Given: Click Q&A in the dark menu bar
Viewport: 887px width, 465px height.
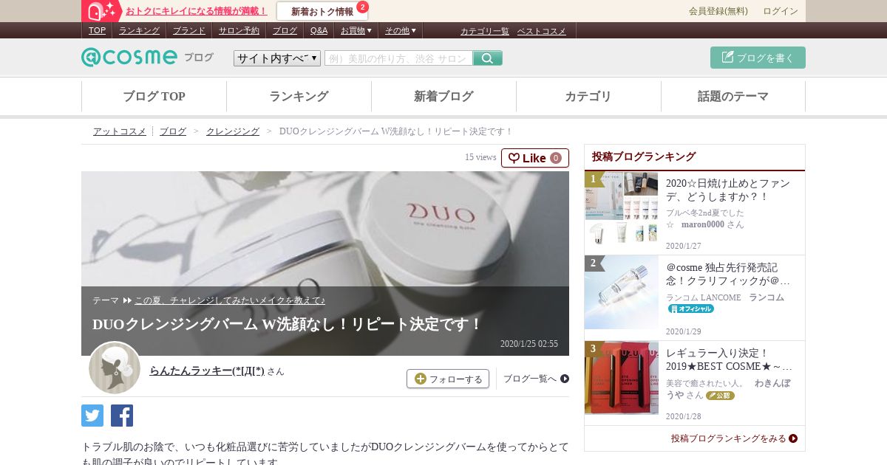Looking at the screenshot, I should click(319, 30).
